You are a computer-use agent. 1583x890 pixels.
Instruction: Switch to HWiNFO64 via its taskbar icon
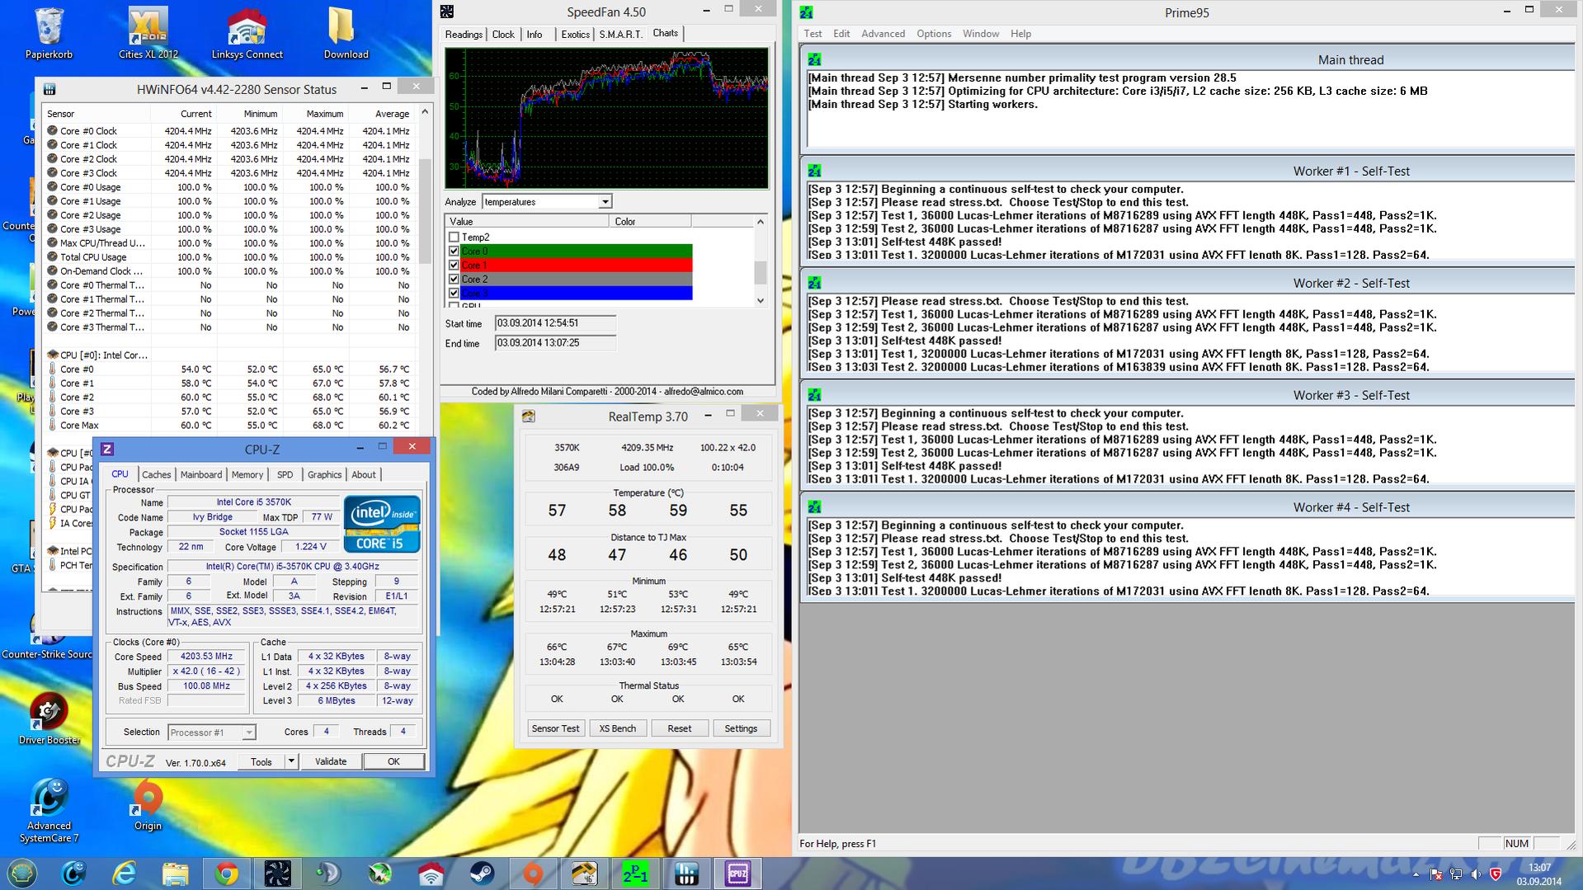[686, 874]
